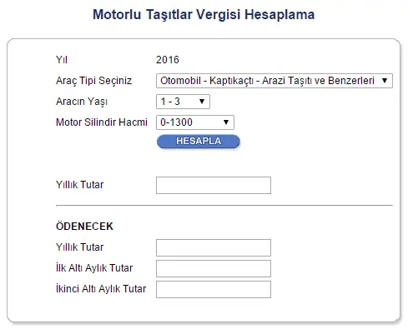The width and height of the screenshot is (408, 329).
Task: Click the Araç Tipi Seçiniz label
Action: coord(93,81)
